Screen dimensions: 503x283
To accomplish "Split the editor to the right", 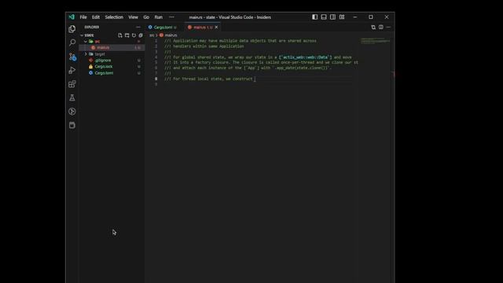I will click(380, 28).
